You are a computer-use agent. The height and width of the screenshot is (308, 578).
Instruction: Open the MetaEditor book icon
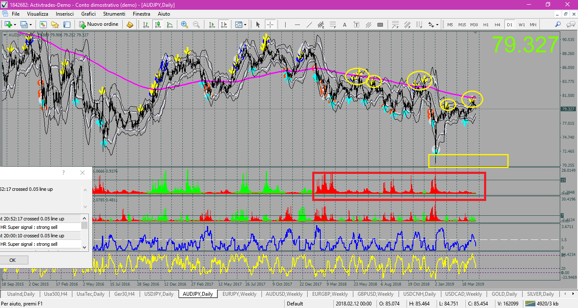(130, 25)
